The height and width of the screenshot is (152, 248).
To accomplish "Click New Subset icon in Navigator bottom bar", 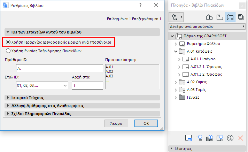I will [x=220, y=138].
